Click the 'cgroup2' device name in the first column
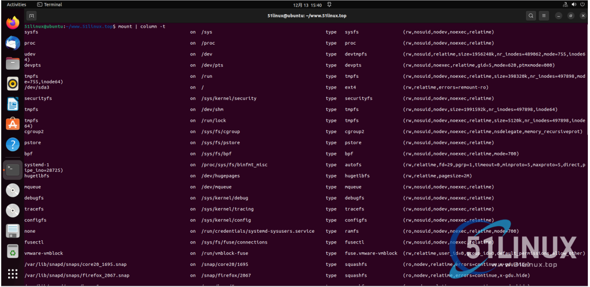The height and width of the screenshot is (287, 590). 34,132
